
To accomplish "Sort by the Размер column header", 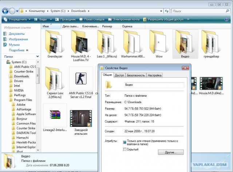I will (110, 26).
